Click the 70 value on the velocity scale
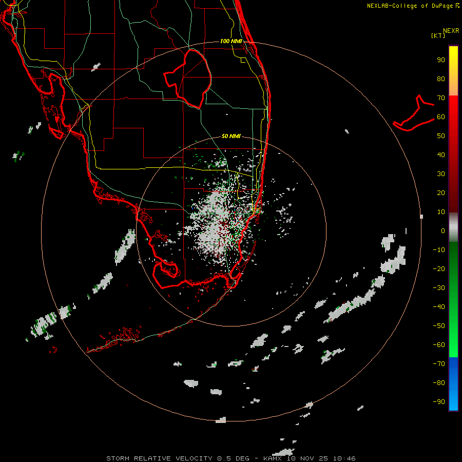The width and height of the screenshot is (462, 462). click(441, 98)
